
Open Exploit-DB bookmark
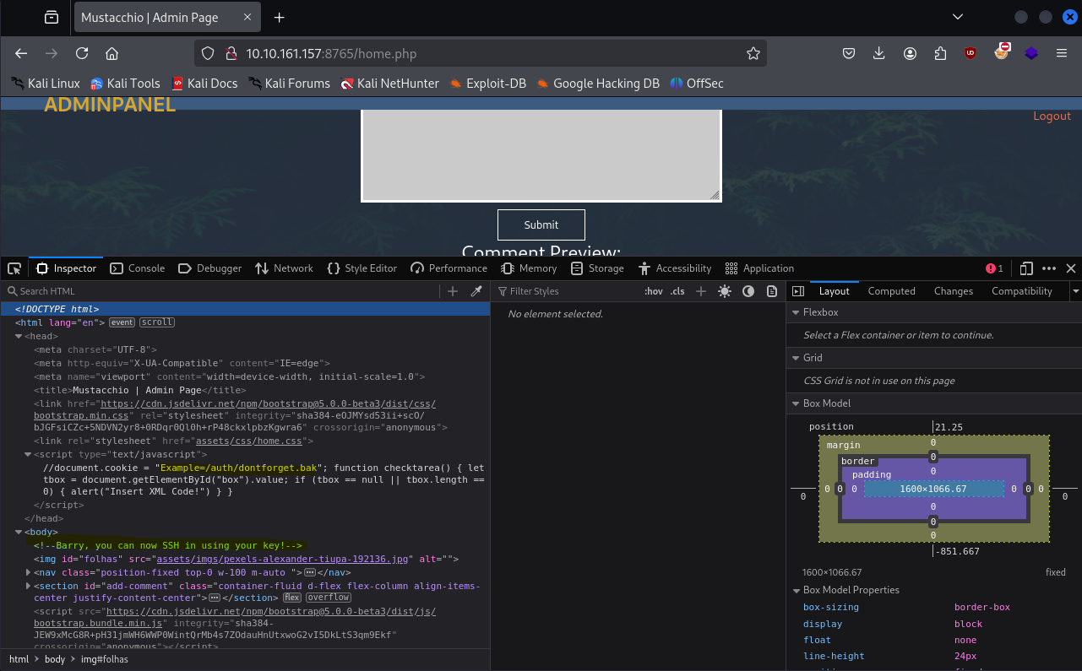(487, 84)
